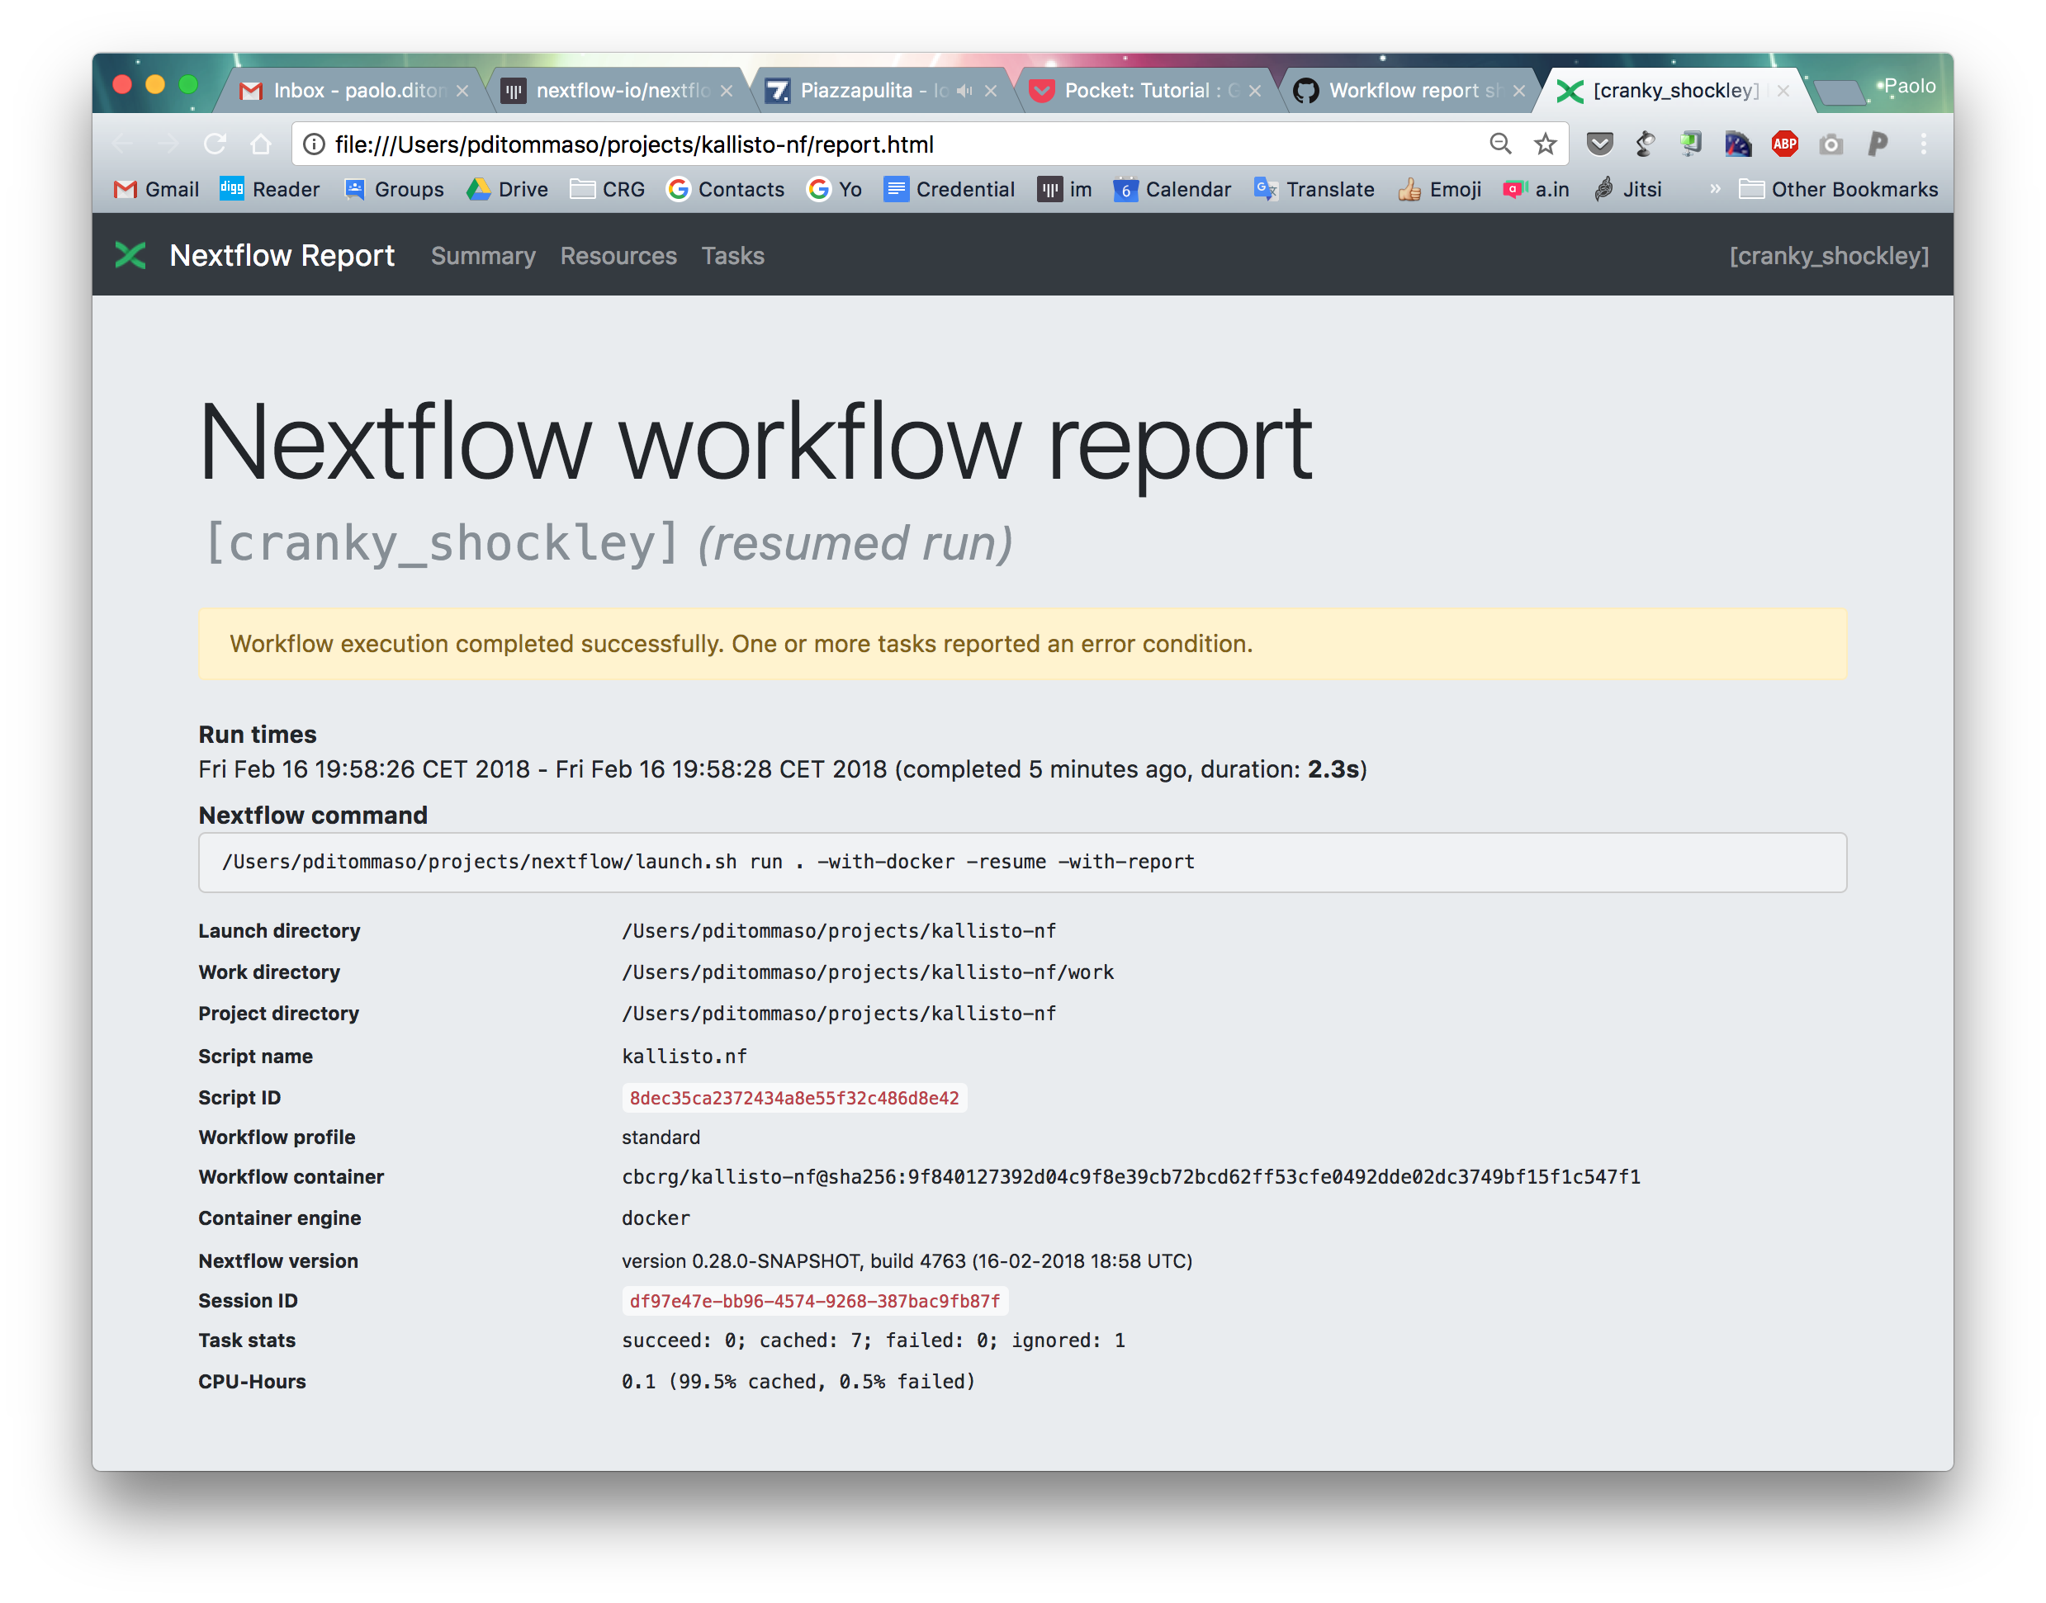Bookmark this page with the star
The height and width of the screenshot is (1603, 2046).
pyautogui.click(x=1545, y=144)
